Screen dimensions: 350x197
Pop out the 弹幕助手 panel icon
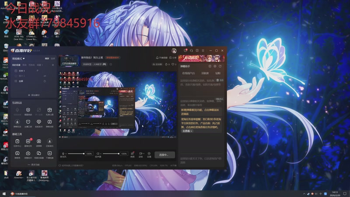pos(210,67)
